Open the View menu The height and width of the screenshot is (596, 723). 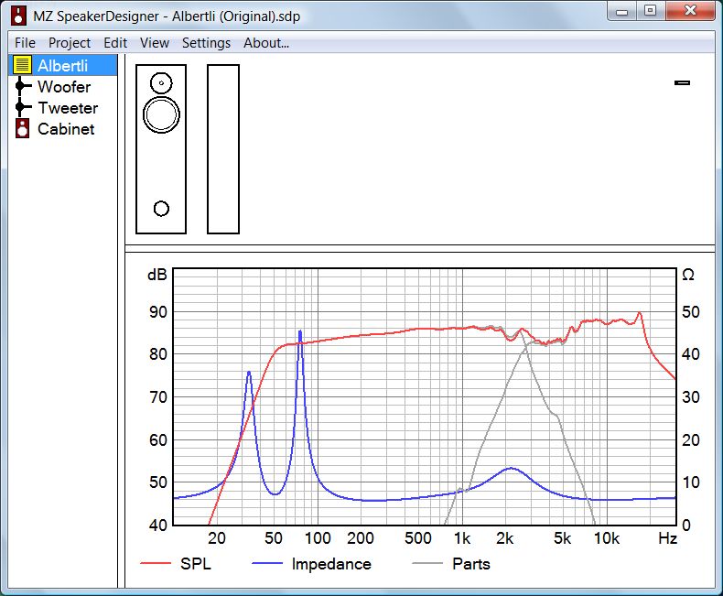(x=155, y=43)
